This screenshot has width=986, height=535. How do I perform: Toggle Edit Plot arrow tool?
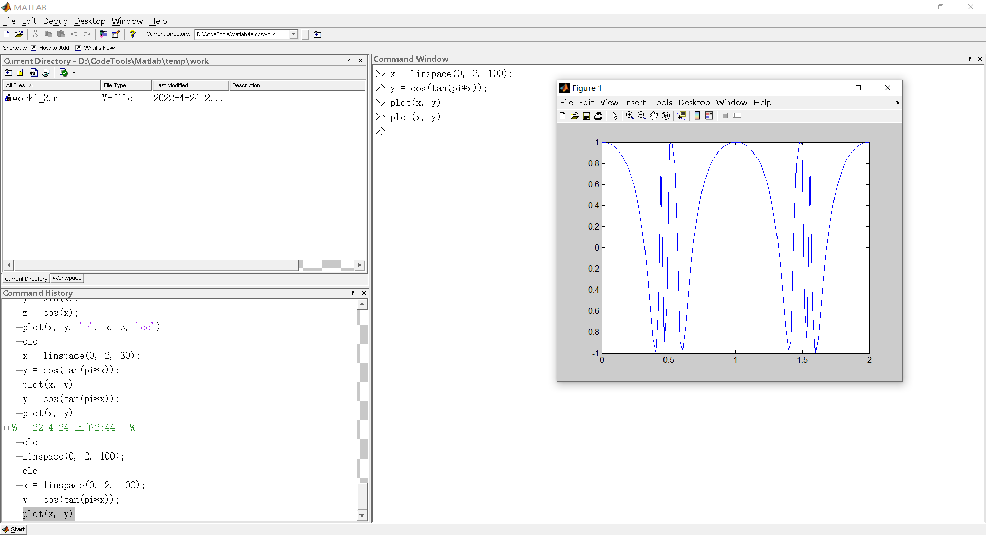tap(615, 116)
